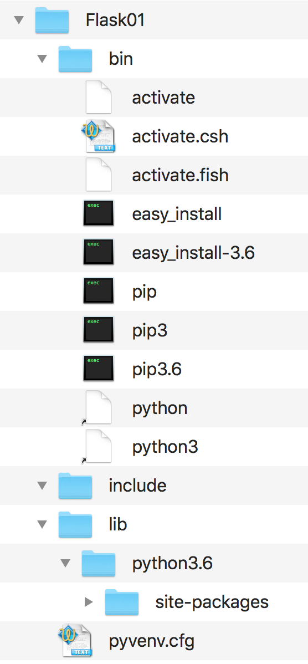
Task: Select the python3 file name
Action: click(165, 448)
